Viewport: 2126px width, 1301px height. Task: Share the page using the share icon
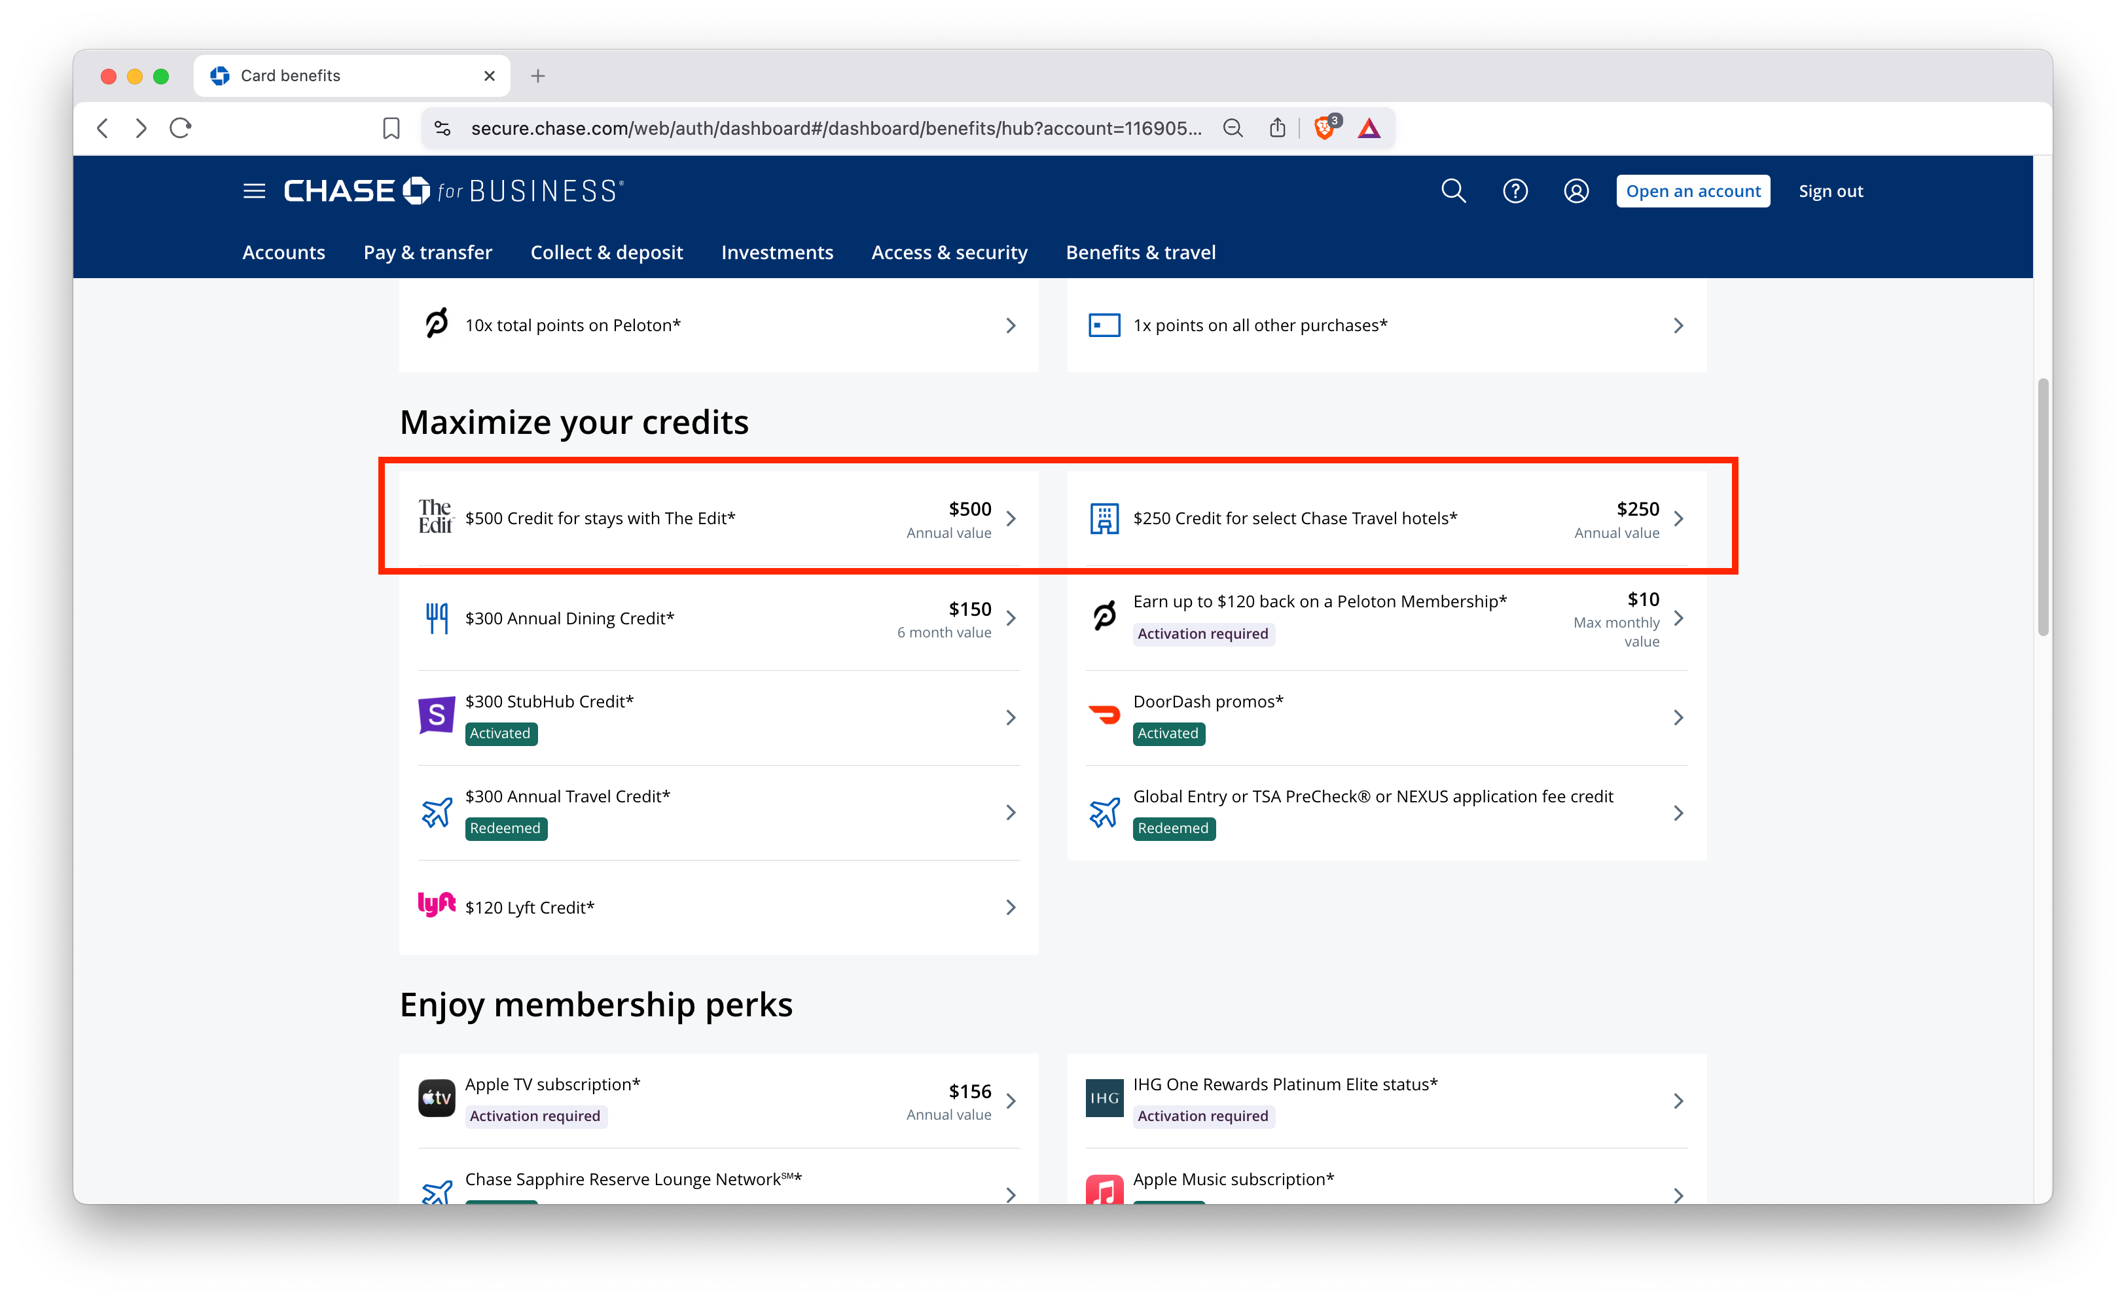(1278, 128)
